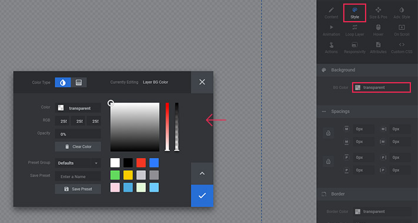Click the Save Preset button
The image size is (418, 223).
tap(78, 189)
